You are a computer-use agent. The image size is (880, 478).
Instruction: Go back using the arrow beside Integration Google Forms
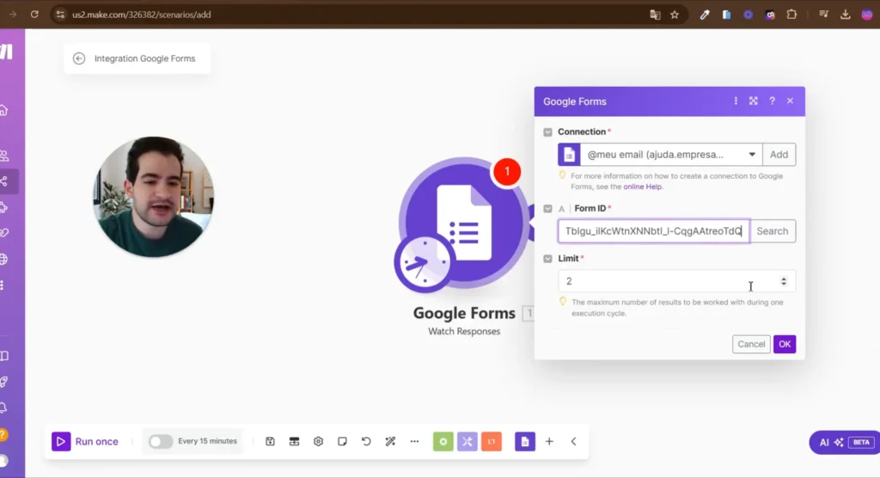tap(79, 58)
